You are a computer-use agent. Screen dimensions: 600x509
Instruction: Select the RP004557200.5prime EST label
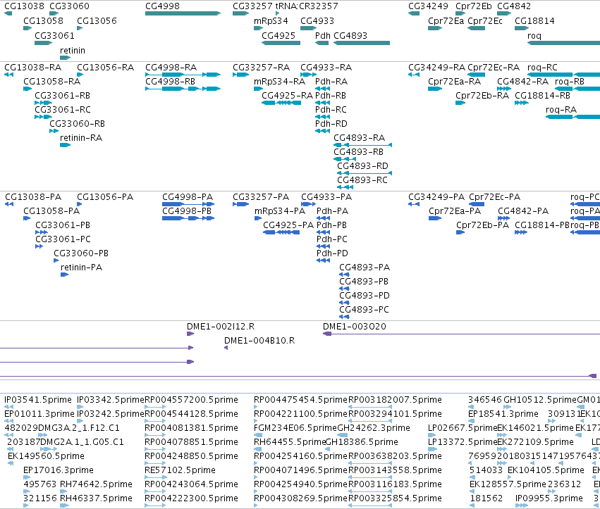pos(191,400)
